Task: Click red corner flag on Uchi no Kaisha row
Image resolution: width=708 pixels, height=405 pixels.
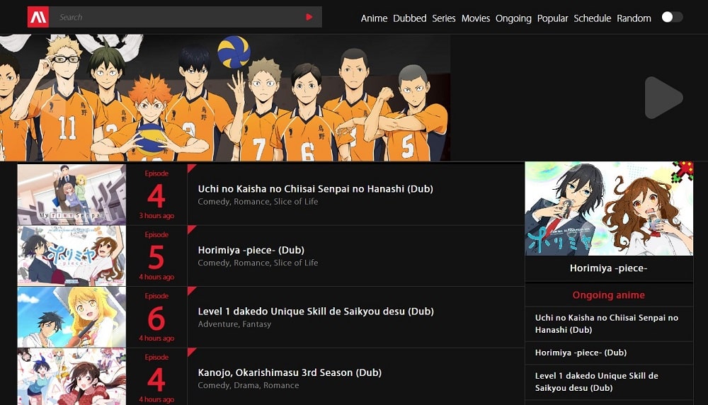Action: click(190, 168)
